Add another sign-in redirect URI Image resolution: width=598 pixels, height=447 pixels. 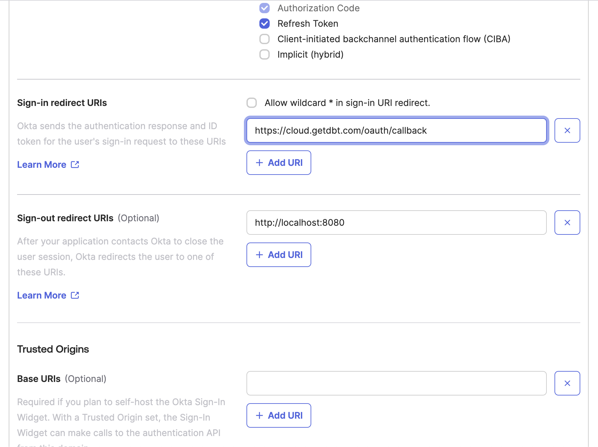[279, 163]
